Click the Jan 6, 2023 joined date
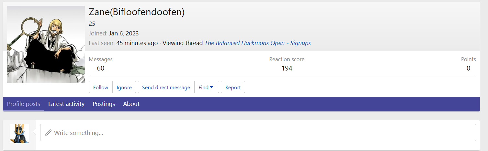The width and height of the screenshot is (488, 151). [124, 33]
